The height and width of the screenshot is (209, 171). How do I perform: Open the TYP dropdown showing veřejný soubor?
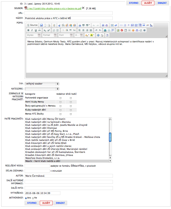[x=42, y=84]
